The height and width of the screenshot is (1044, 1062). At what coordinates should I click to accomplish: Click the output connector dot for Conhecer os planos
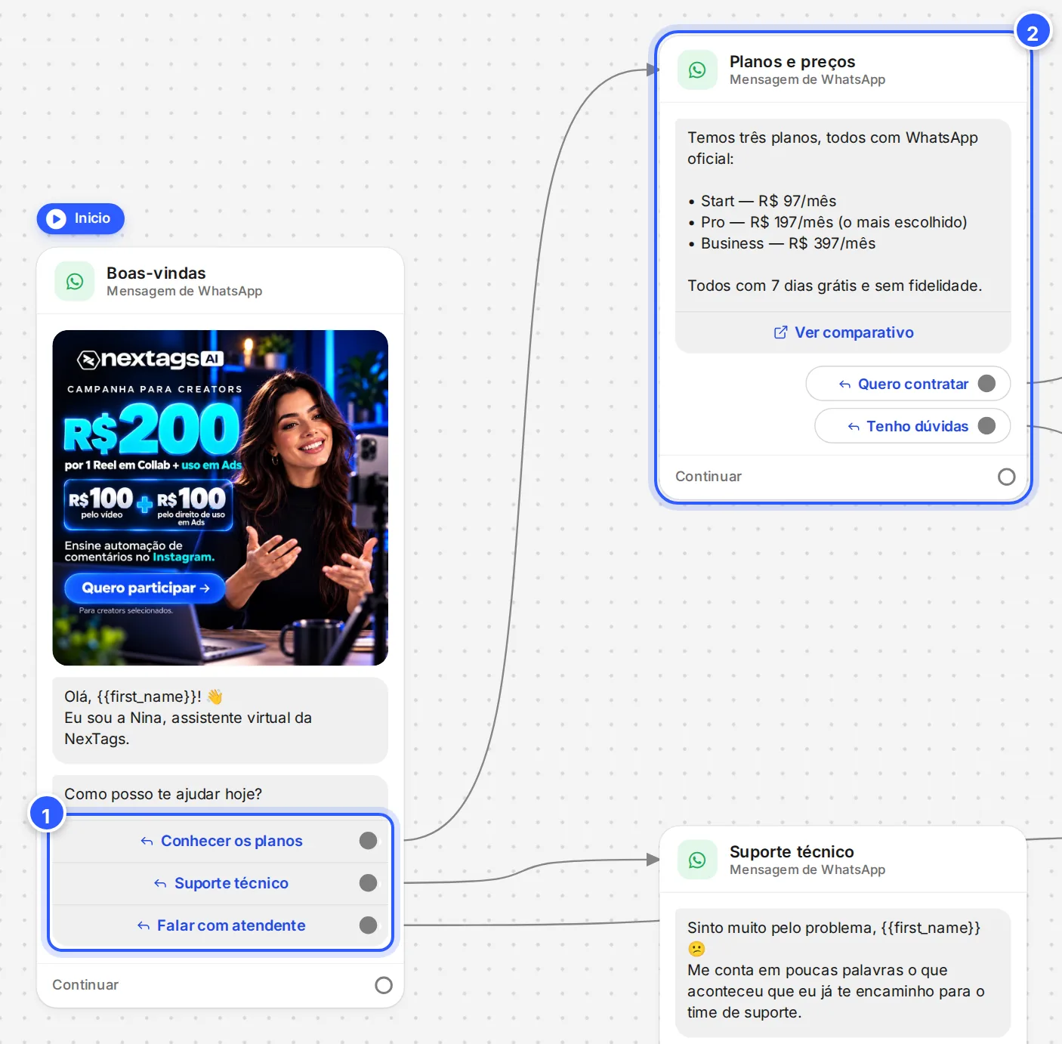(368, 841)
